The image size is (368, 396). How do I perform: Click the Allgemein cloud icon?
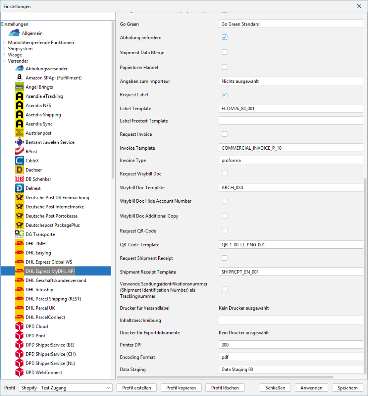click(x=14, y=33)
